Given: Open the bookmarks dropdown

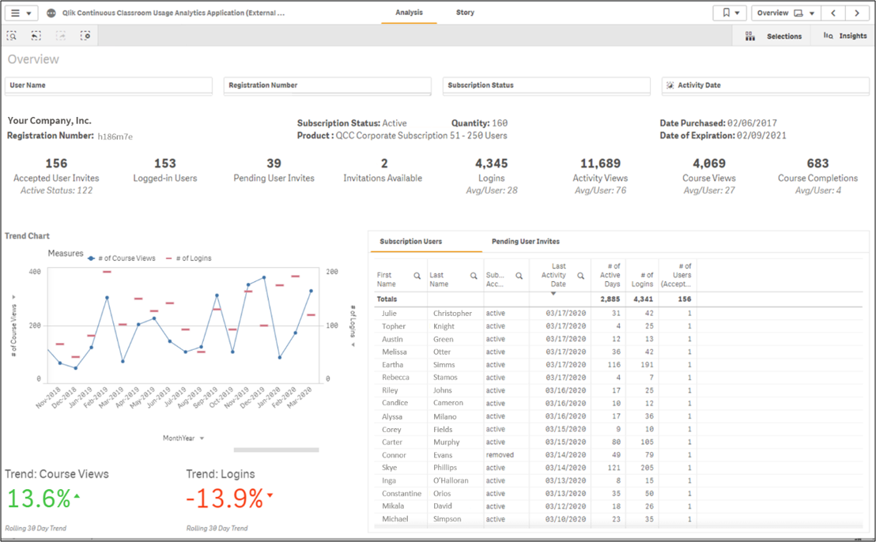Looking at the screenshot, I should click(731, 13).
